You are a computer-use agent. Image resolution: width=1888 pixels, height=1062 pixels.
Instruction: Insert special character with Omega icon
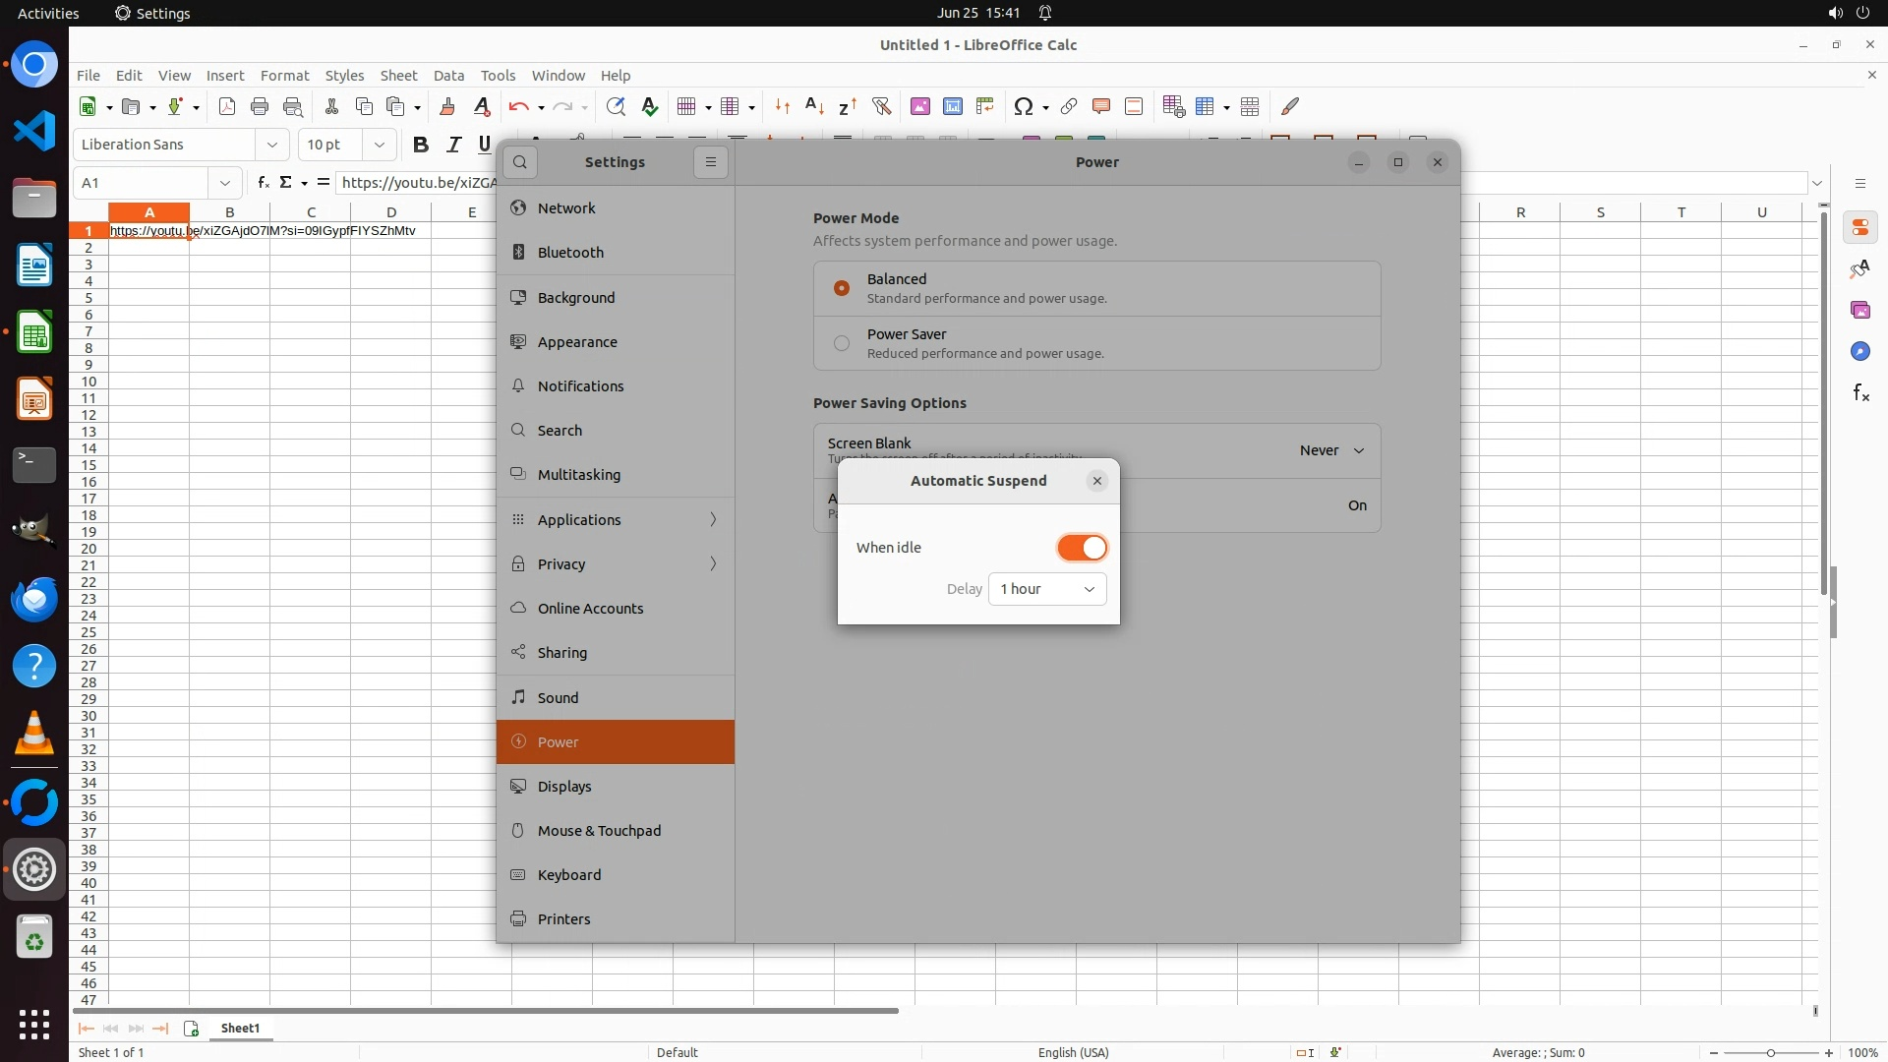coord(1024,106)
